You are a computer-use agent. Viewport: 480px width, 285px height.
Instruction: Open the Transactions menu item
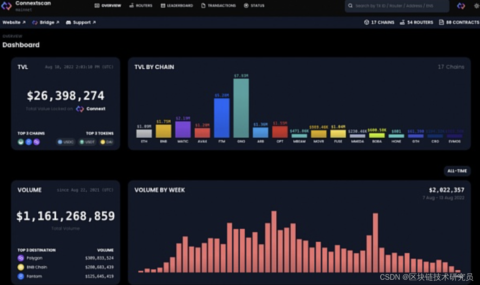[x=218, y=5]
